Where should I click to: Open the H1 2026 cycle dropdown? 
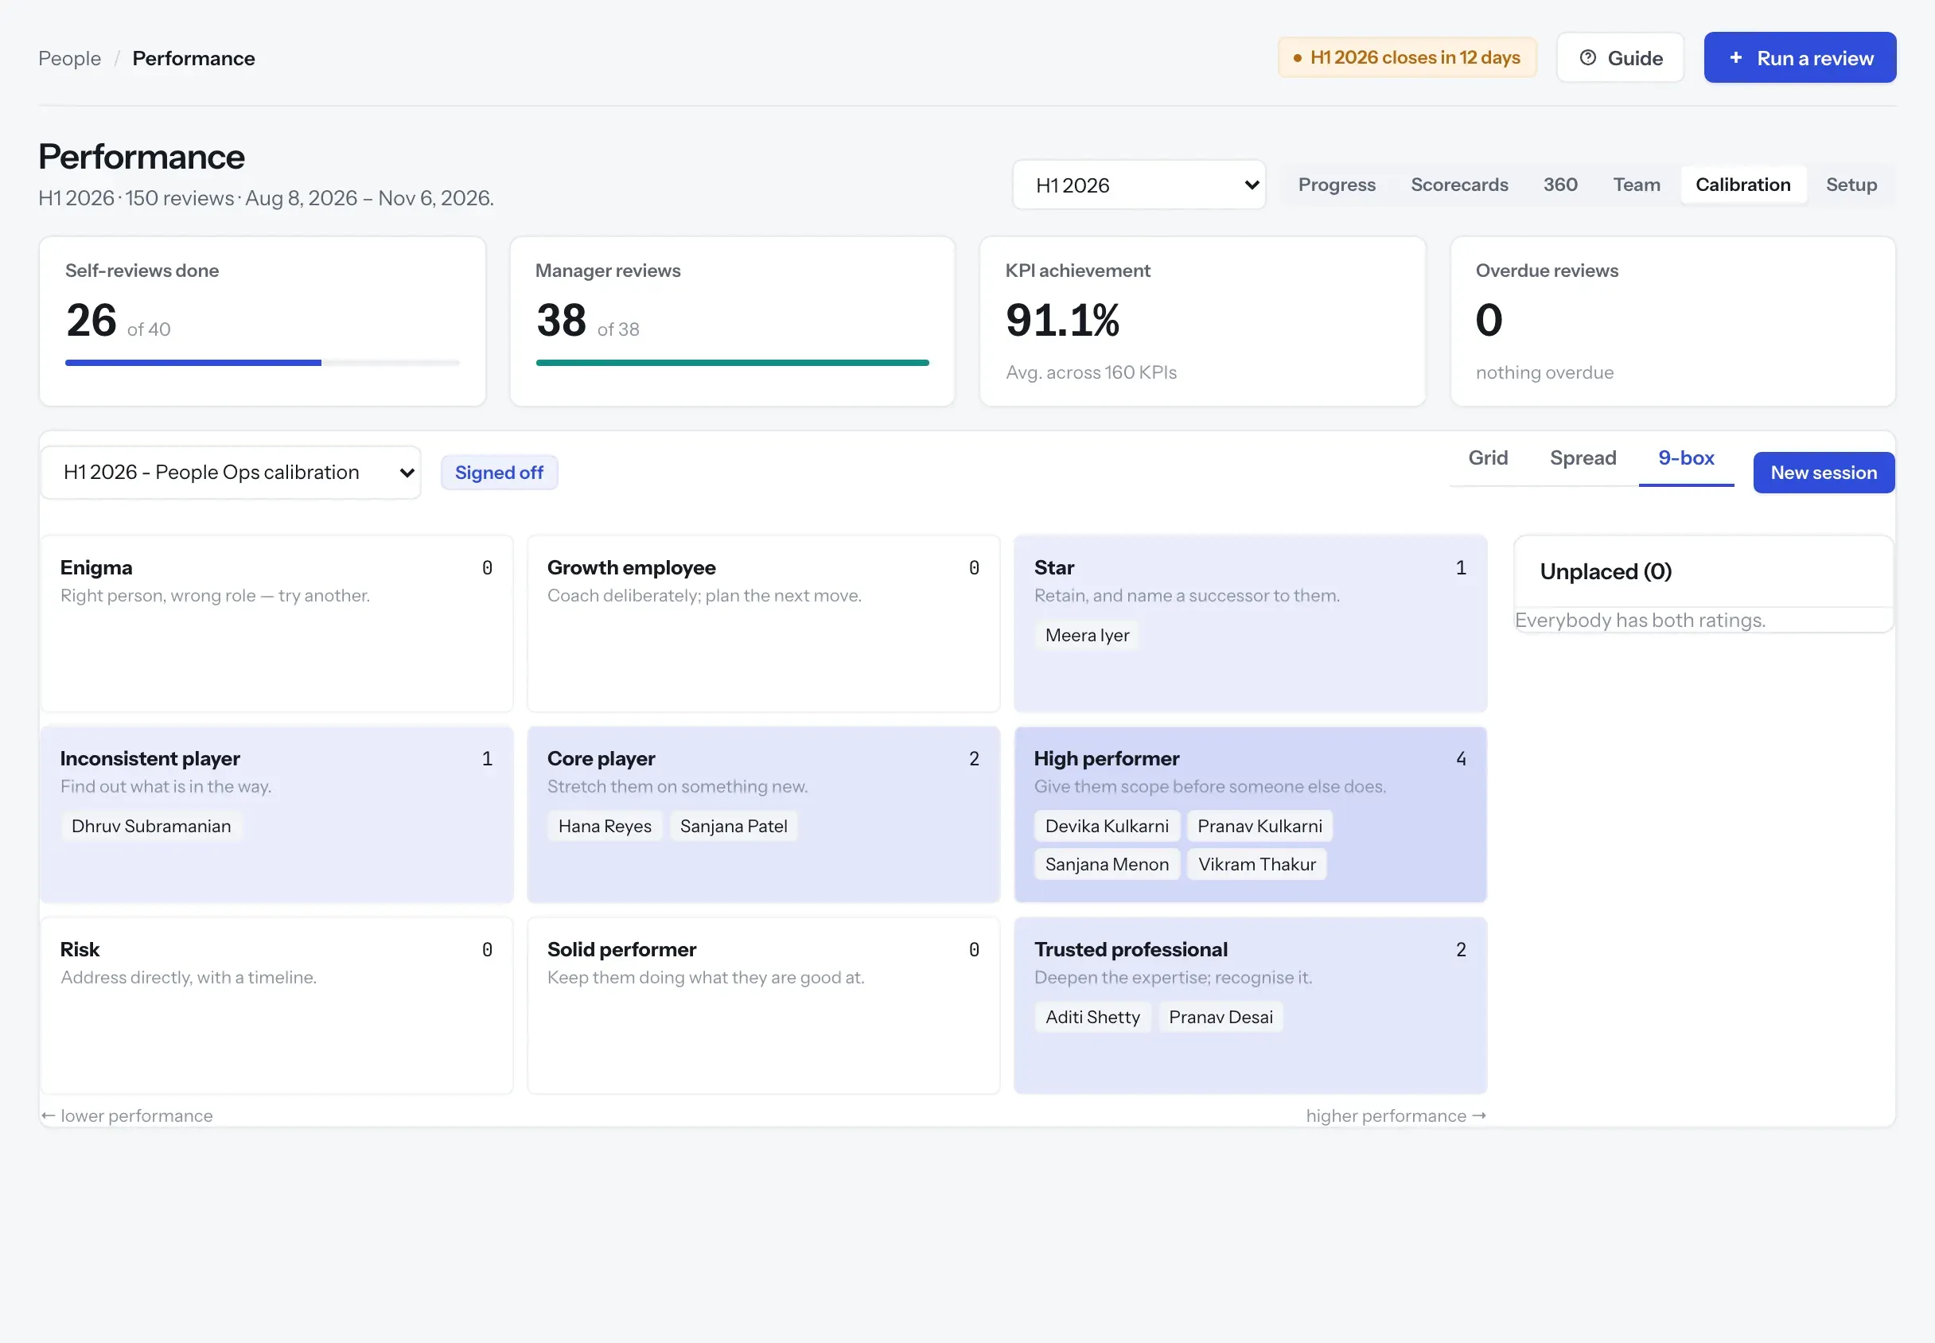(1139, 185)
